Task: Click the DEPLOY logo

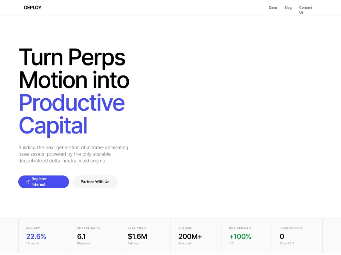Action: [32, 7]
